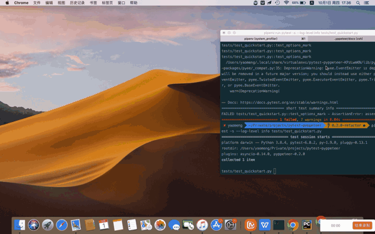Open Finder from the Dock
Screen dimensions: 375x234
coord(19,225)
